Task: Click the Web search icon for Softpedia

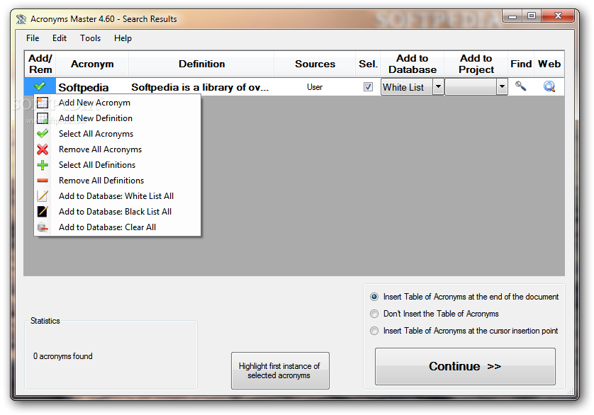Action: [549, 86]
